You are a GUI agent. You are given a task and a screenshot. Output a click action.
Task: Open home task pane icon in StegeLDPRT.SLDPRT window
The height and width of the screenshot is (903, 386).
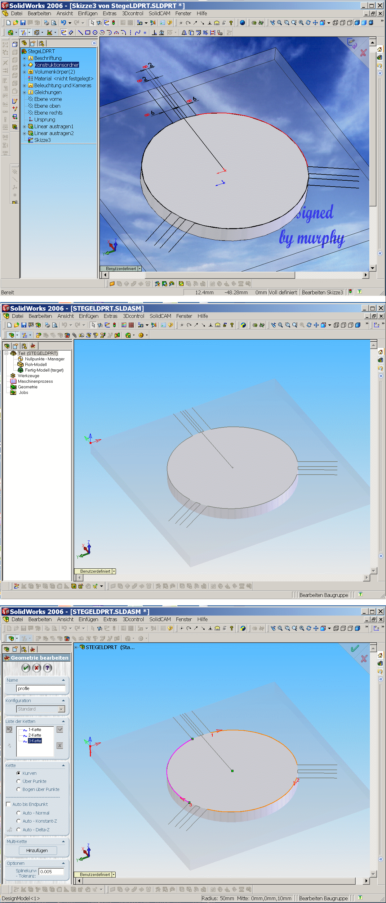coord(380,49)
